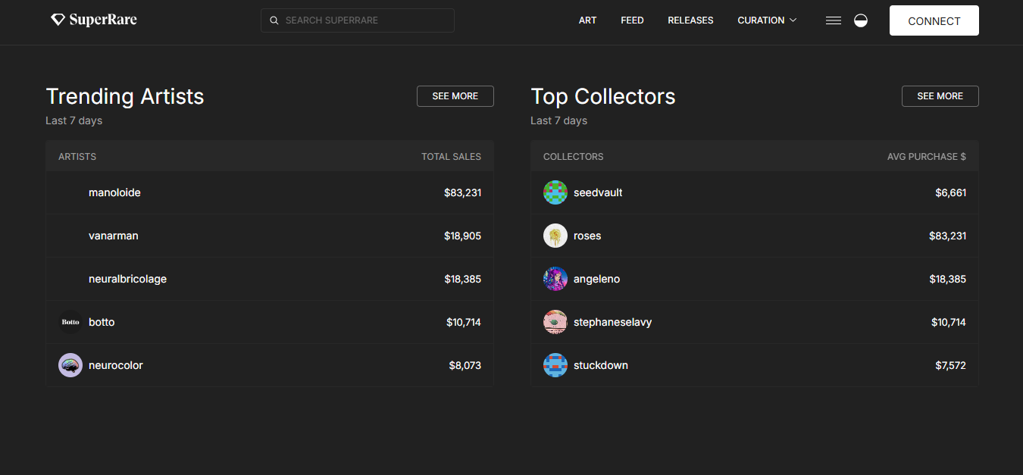See more Trending Artists
This screenshot has height=475, width=1023.
pyautogui.click(x=455, y=96)
